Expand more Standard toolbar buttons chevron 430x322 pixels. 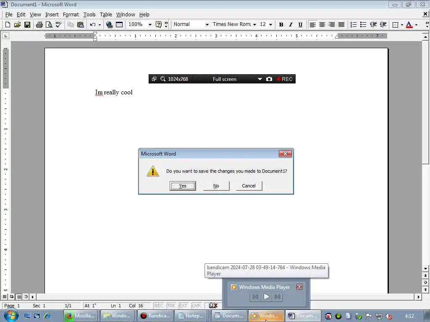(166, 25)
